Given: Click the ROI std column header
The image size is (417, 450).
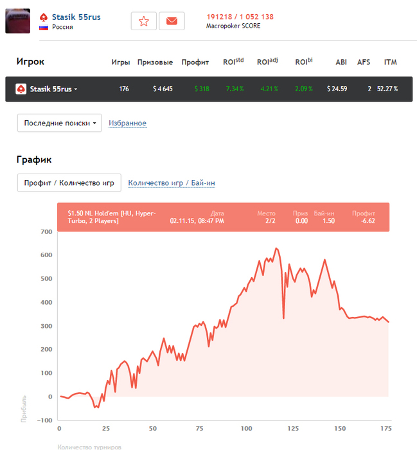Looking at the screenshot, I should (x=233, y=62).
